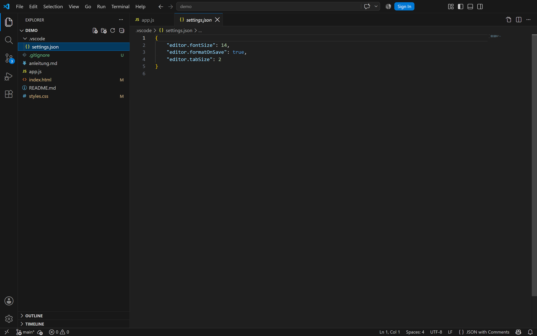
Task: Open README.md in the file tree
Action: pos(74,88)
